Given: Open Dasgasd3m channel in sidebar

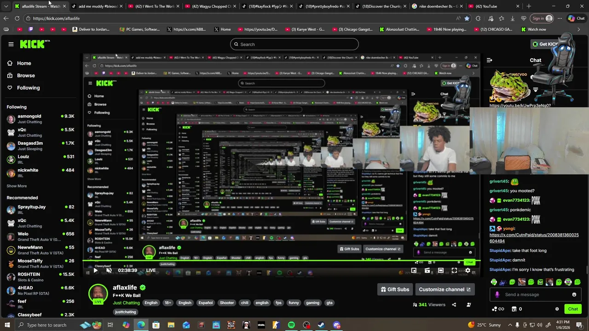Looking at the screenshot, I should click(x=40, y=146).
